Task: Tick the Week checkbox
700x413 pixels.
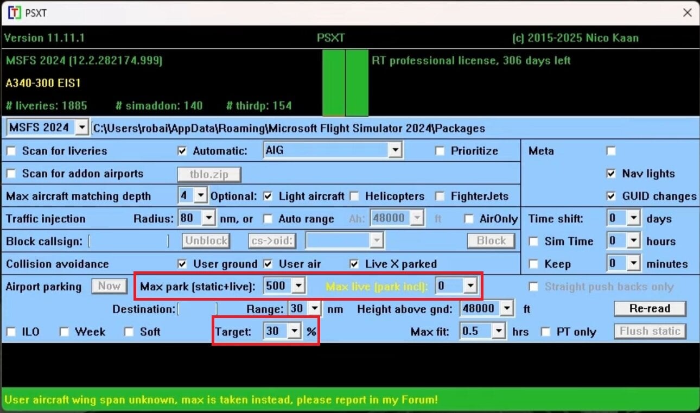Action: click(64, 332)
